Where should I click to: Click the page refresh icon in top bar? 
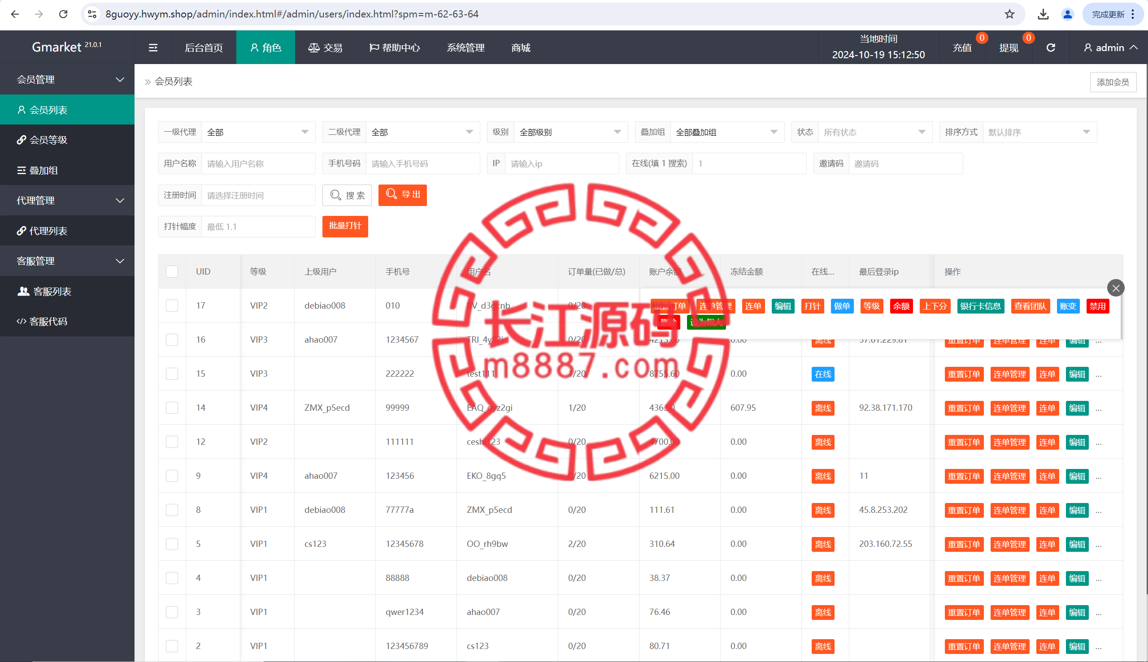tap(1051, 48)
